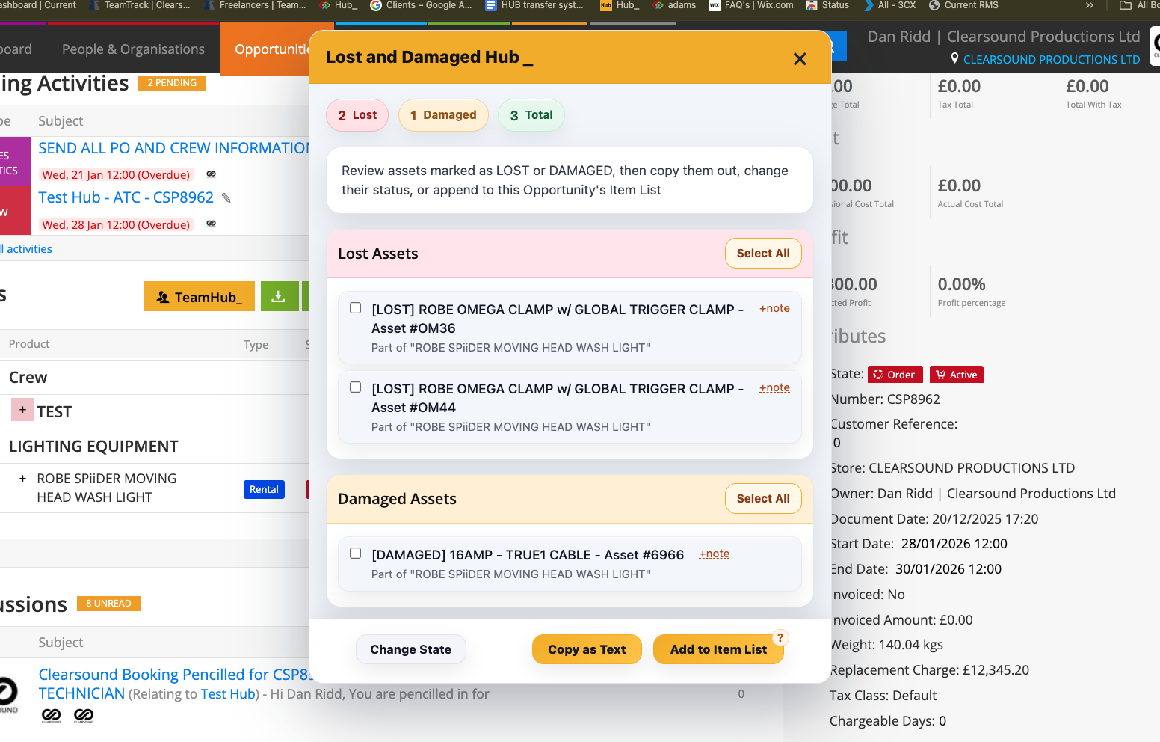The image size is (1160, 742).
Task: Check the damaged 16AMP TRUE1 CABLE Asset #6966
Action: (356, 554)
